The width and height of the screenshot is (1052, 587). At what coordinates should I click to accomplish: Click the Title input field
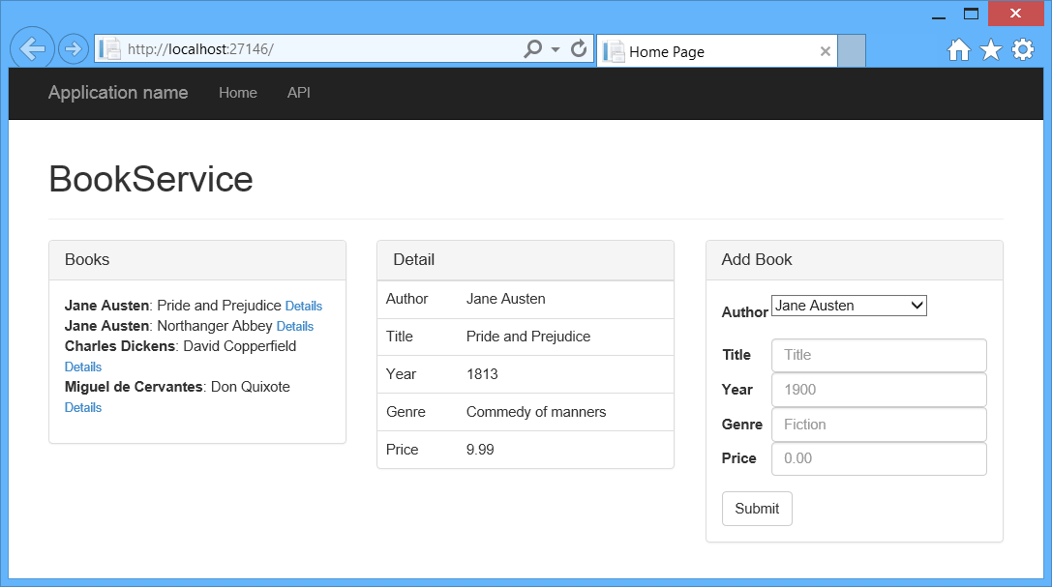[878, 355]
